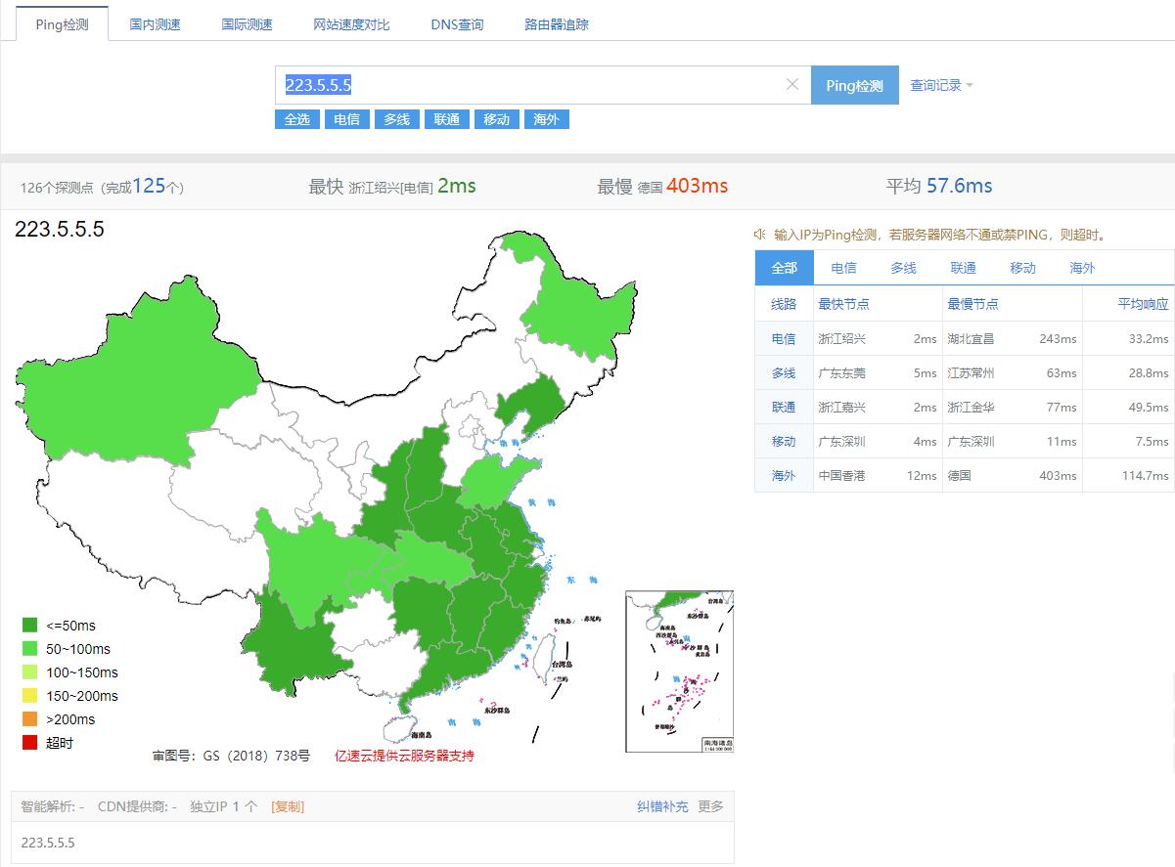Screen dimensions: 1175x867
Task: Toggle the 电信 filter chip
Action: tap(346, 119)
